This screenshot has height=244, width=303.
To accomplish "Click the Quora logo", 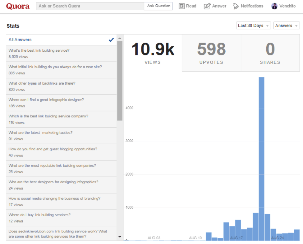I will [x=18, y=6].
